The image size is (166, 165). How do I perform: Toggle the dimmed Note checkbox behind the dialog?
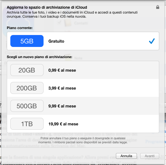click(x=59, y=58)
